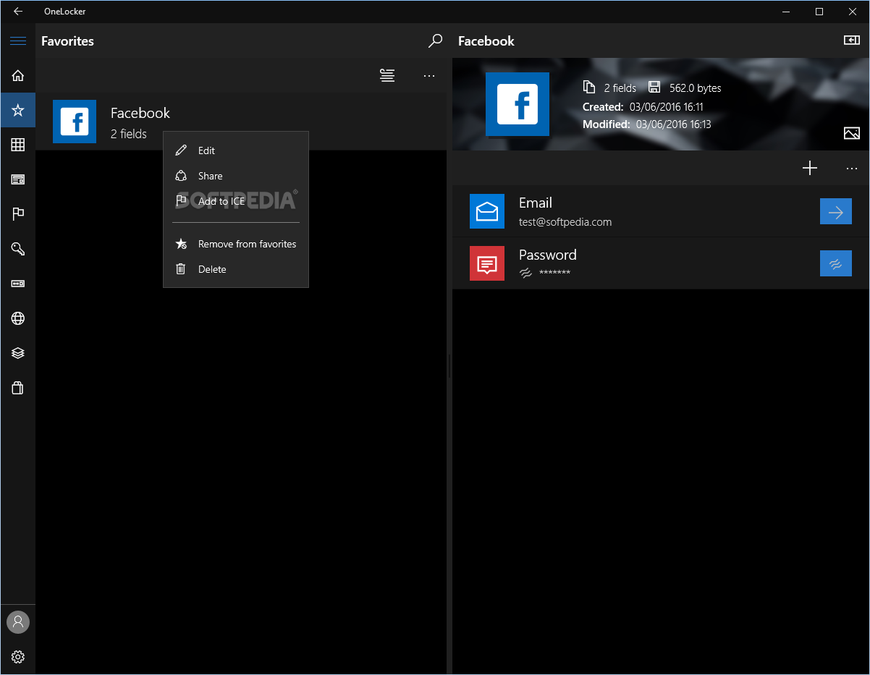The image size is (870, 675).
Task: Open the hamburger navigation menu
Action: point(18,41)
